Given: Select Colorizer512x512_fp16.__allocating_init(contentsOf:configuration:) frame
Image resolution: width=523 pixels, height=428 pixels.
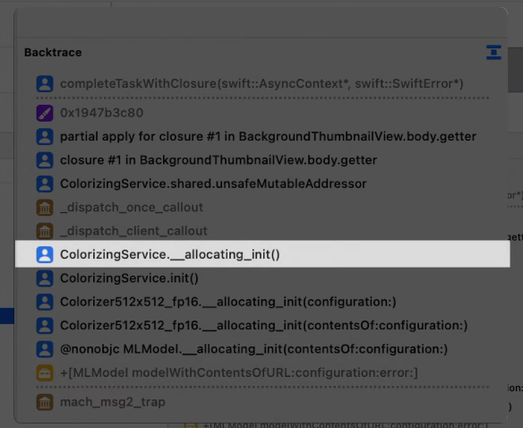Looking at the screenshot, I should tap(264, 326).
